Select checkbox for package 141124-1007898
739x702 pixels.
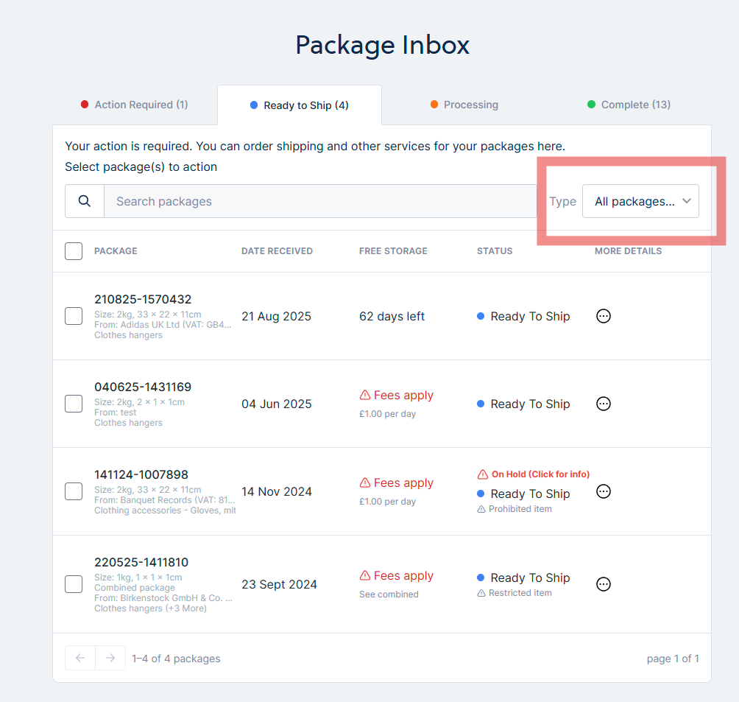(74, 491)
